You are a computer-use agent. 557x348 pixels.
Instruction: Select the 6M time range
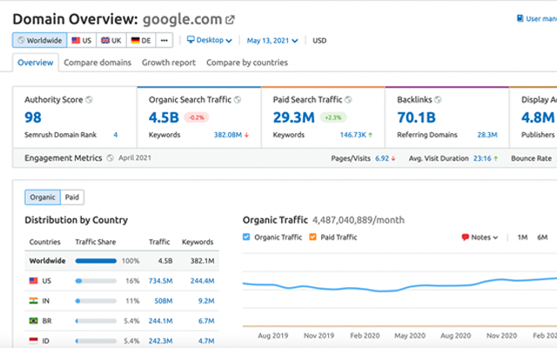coord(542,238)
